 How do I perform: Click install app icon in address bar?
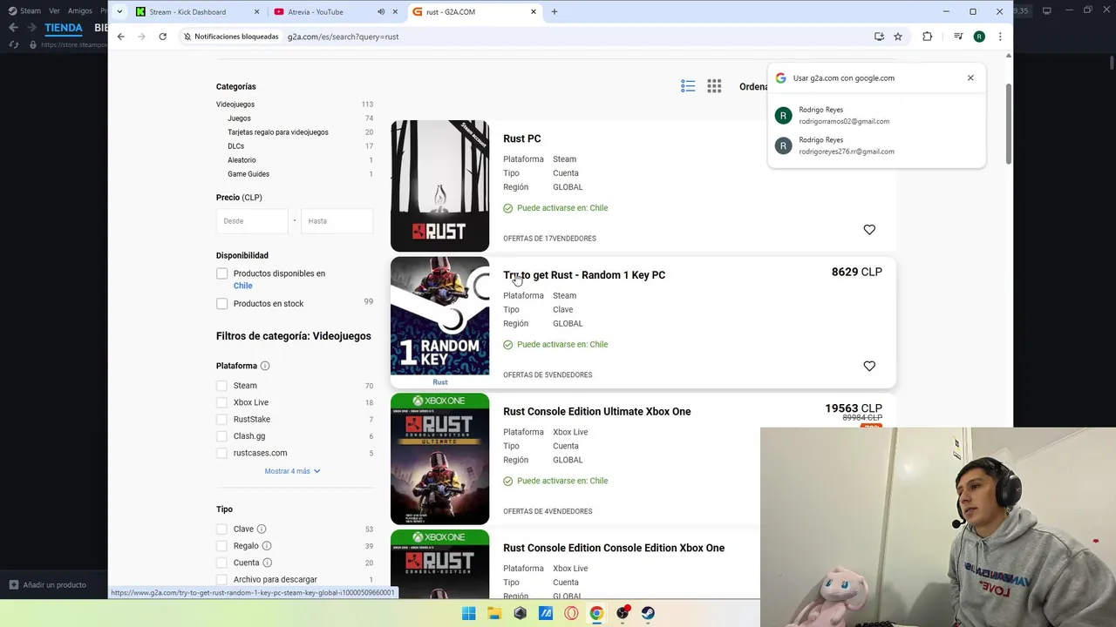tap(879, 37)
